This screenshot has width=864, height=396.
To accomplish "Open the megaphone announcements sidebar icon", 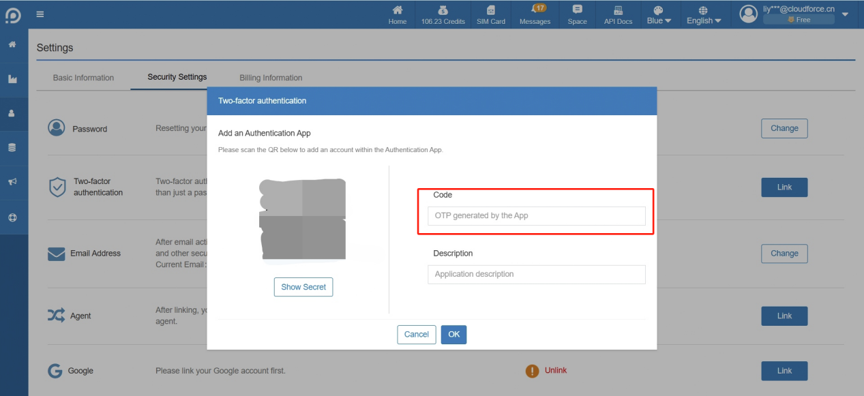I will click(12, 182).
